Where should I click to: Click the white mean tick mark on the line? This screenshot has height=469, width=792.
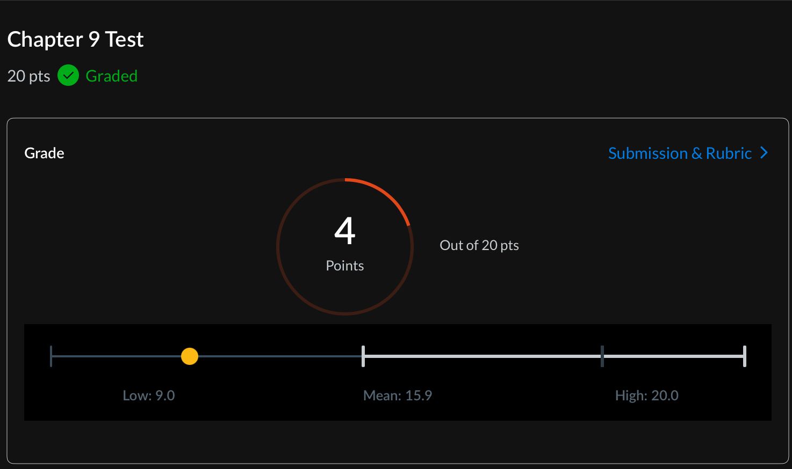click(x=363, y=356)
